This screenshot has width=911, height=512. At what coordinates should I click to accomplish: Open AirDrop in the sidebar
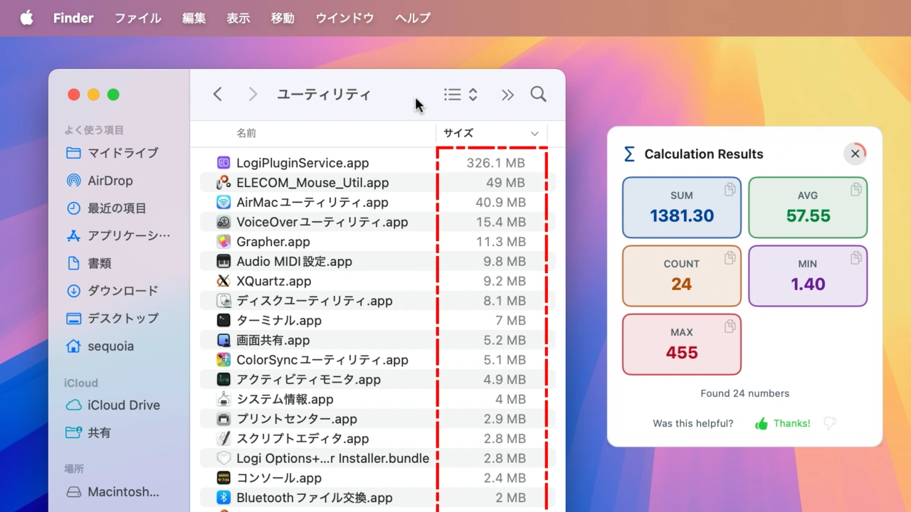click(x=110, y=181)
